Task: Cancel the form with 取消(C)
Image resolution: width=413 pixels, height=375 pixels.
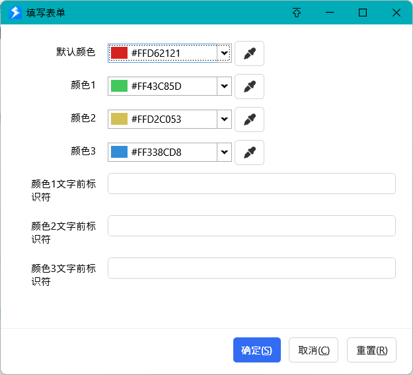Action: click(313, 350)
